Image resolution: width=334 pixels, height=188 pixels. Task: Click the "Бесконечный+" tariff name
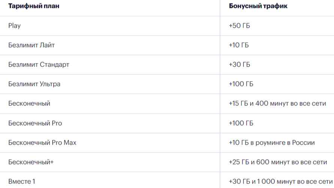point(31,162)
